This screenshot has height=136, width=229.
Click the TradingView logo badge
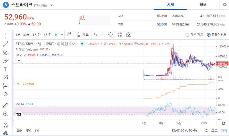(19, 114)
